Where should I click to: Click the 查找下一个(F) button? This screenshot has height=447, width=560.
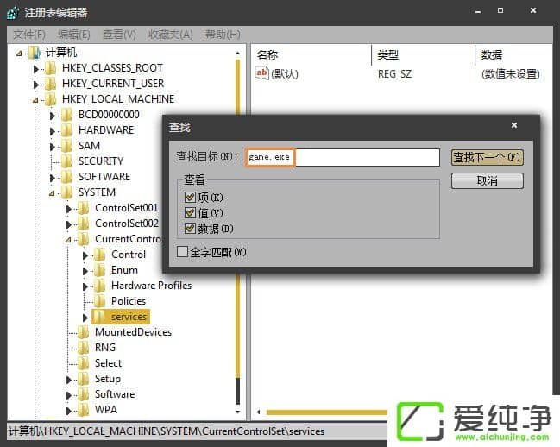[x=487, y=157]
